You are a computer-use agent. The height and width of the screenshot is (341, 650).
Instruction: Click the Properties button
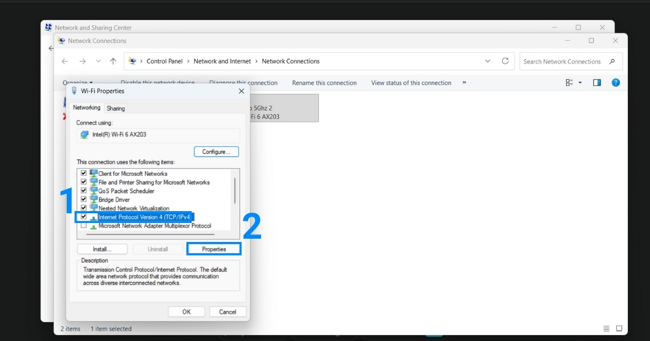(214, 249)
